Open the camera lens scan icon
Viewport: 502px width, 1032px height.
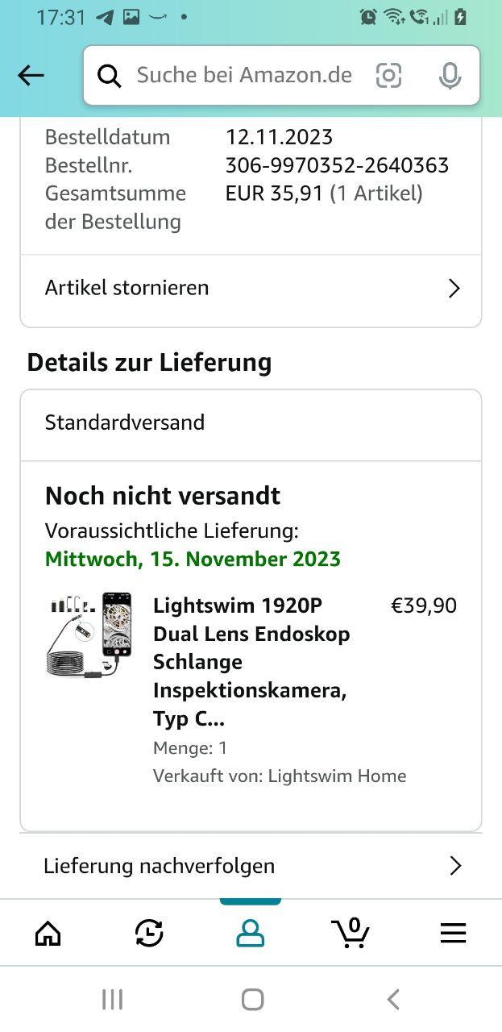[x=388, y=76]
